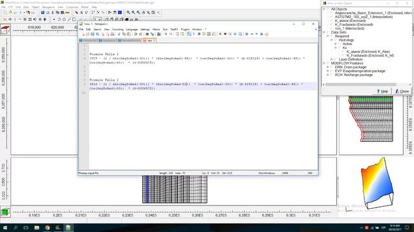This screenshot has width=414, height=232.
Task: Toggle K_Fracturado (Enclosed) object checkbox
Action: [332, 24]
